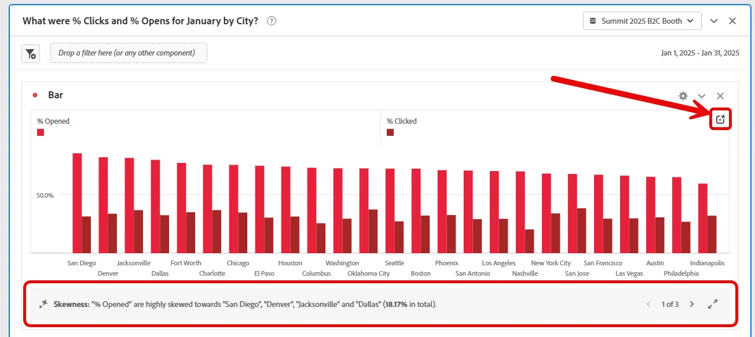Click the Skewness insight text
The width and height of the screenshot is (755, 337).
[x=245, y=304]
